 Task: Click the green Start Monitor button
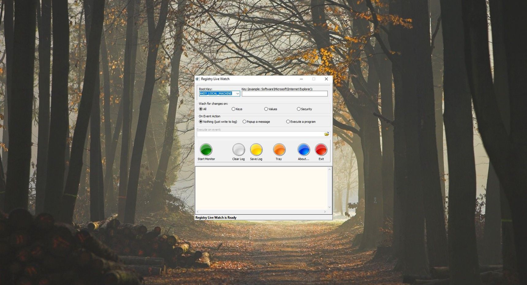click(x=206, y=150)
